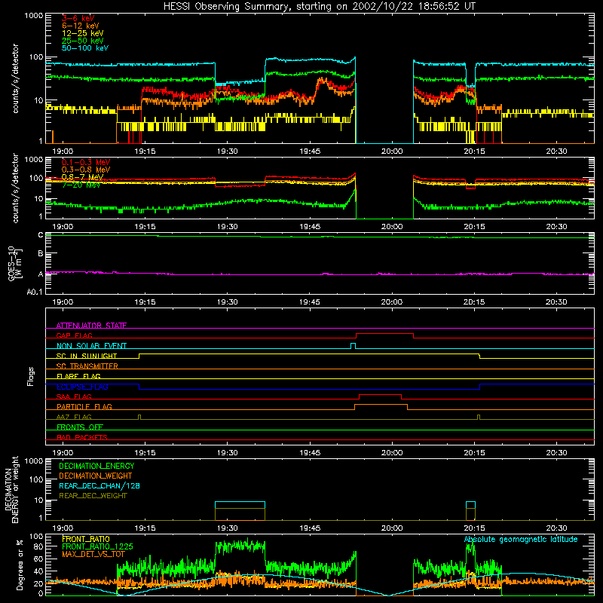Select the 6-12 keV legend label
Screen dimensions: 603x603
click(x=81, y=26)
